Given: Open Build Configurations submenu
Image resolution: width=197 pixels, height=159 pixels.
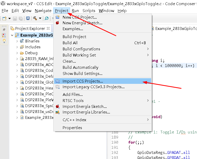Looking at the screenshot, I should pyautogui.click(x=102, y=49).
